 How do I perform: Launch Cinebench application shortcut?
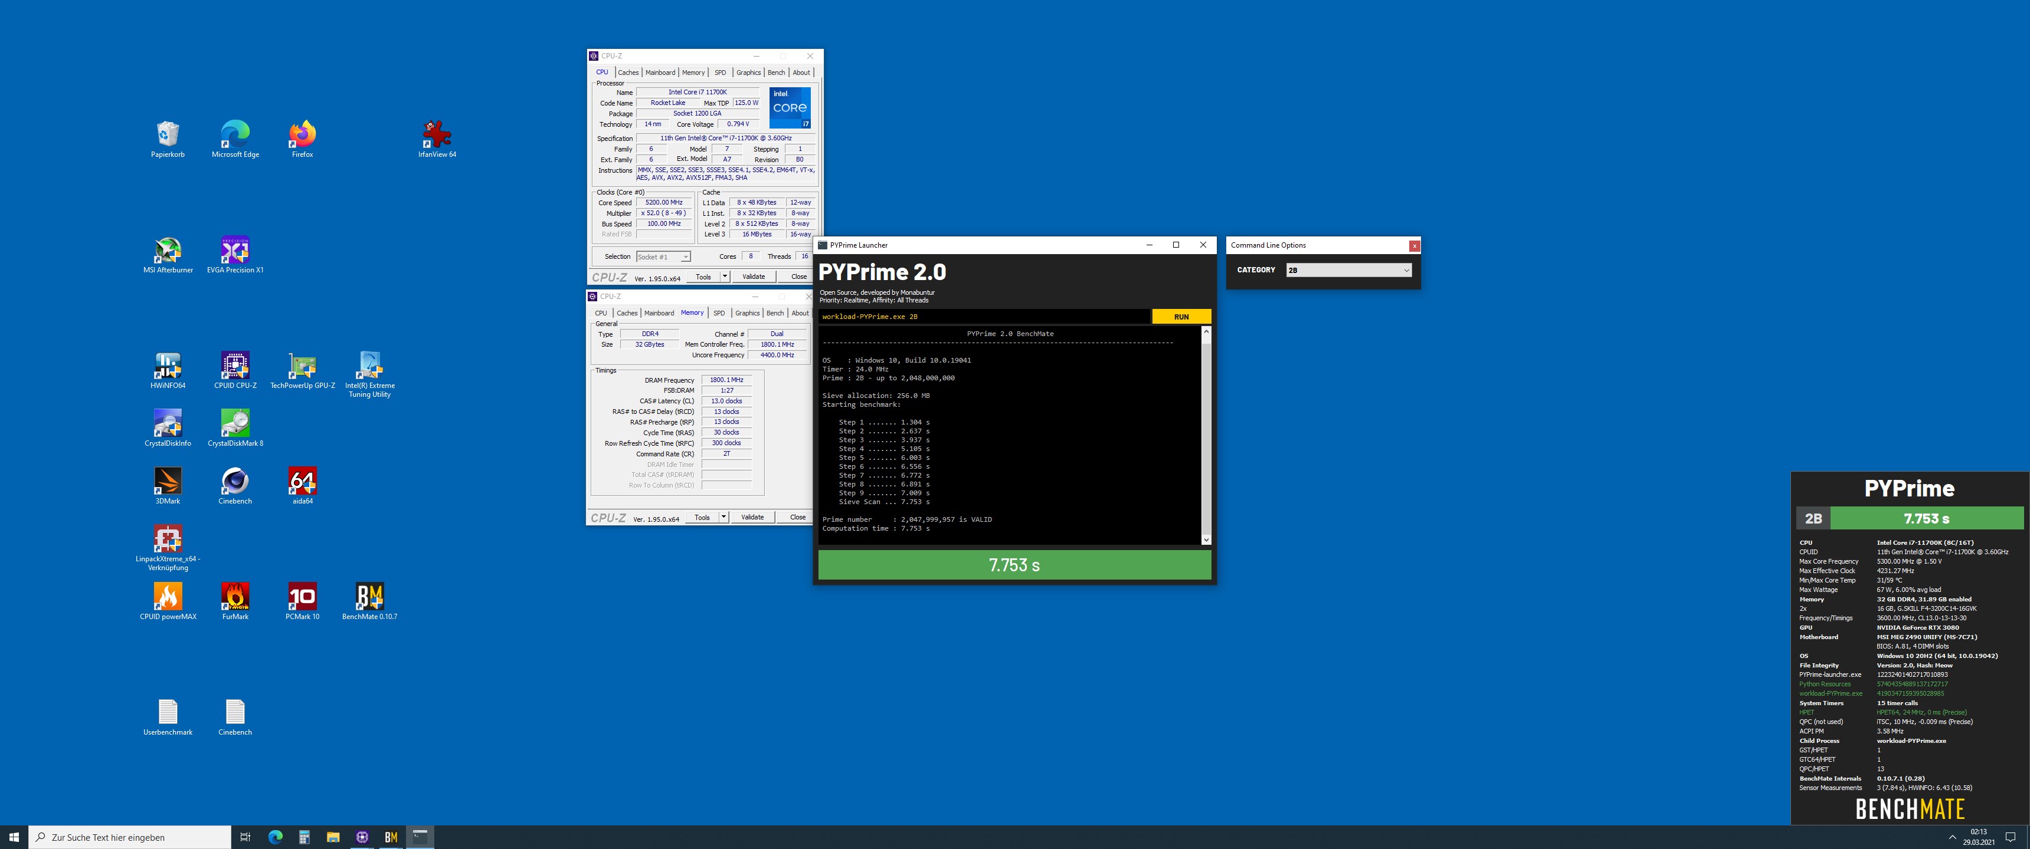tap(235, 485)
